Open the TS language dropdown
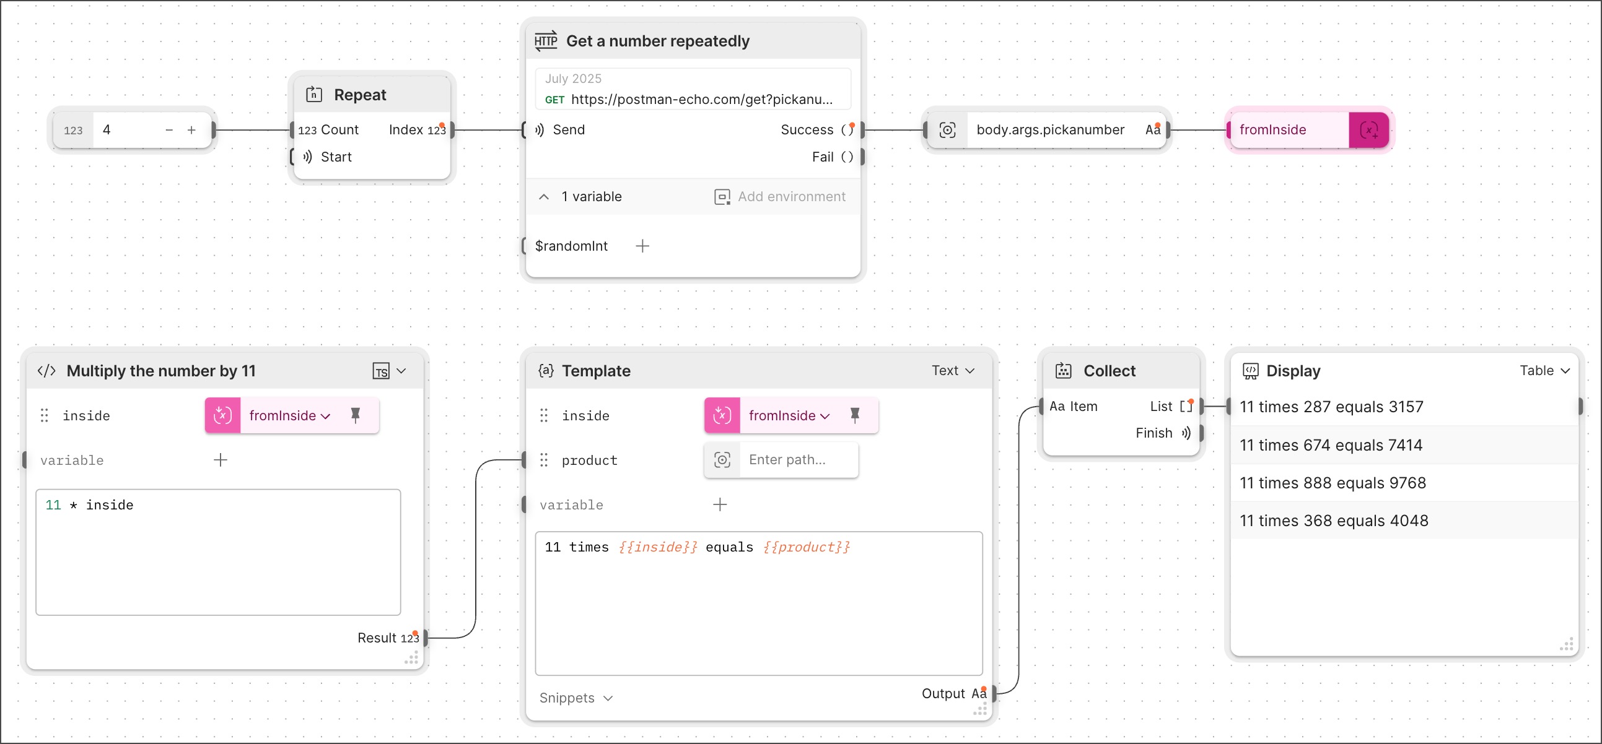Image resolution: width=1602 pixels, height=744 pixels. pos(389,371)
